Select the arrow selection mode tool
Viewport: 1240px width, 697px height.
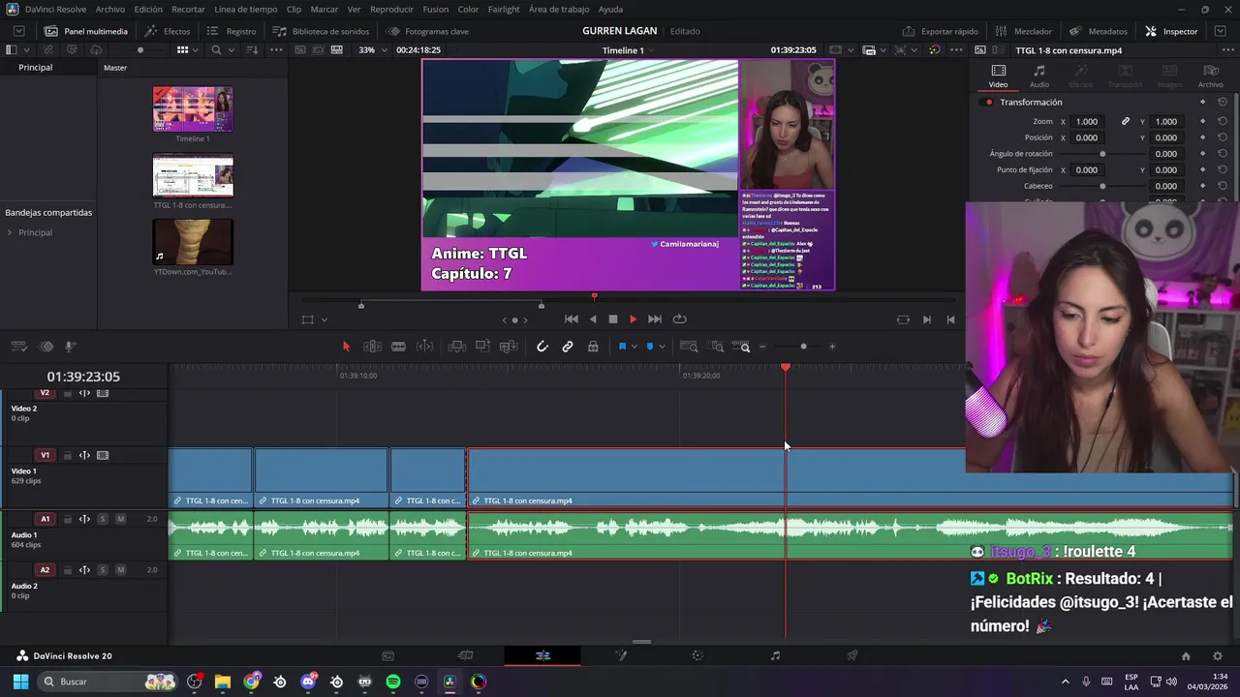click(x=346, y=347)
